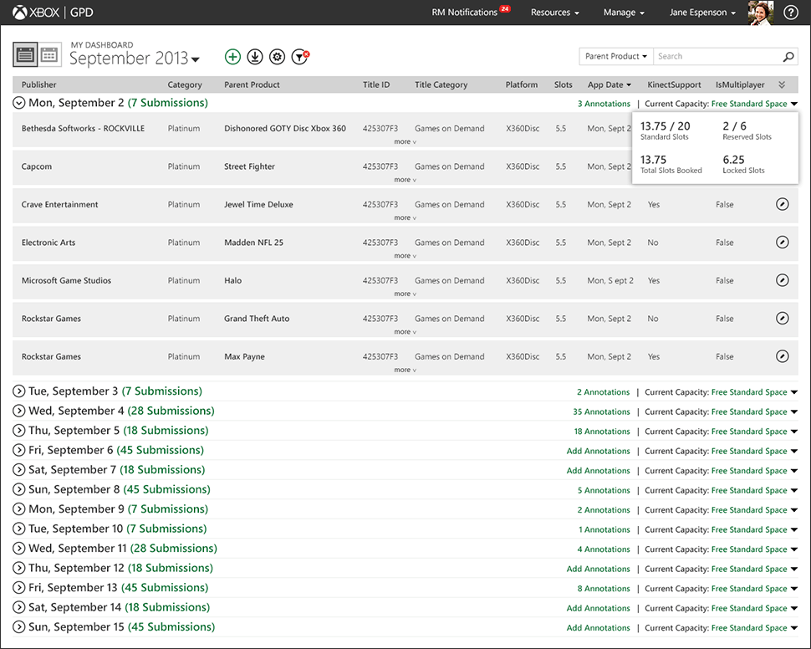Show more details for Madden NFL 25
The image size is (811, 649).
(405, 256)
